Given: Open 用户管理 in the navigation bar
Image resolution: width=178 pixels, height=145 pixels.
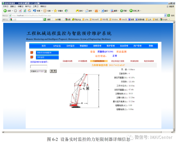Looking at the screenshot, I should 137,46.
